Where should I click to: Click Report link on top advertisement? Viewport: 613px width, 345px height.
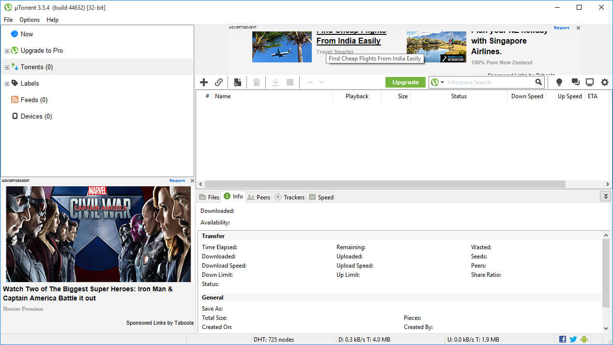click(562, 28)
